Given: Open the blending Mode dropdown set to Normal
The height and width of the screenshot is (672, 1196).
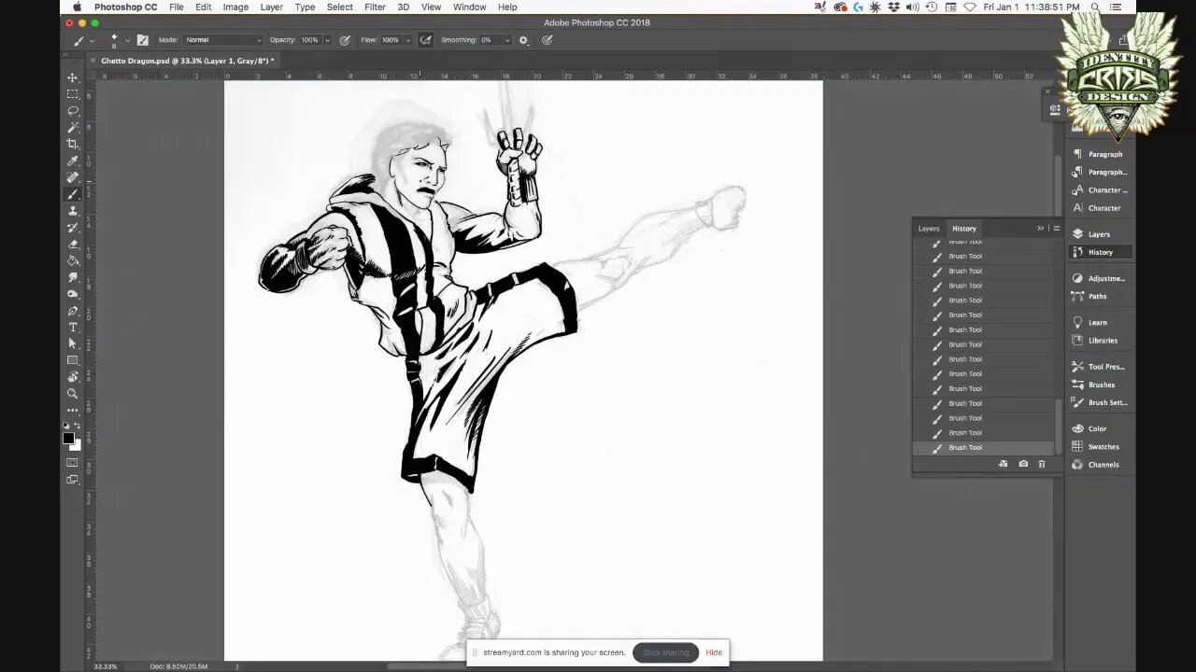Looking at the screenshot, I should [x=222, y=40].
